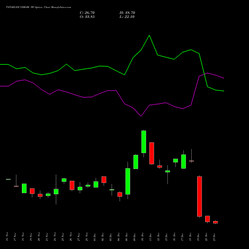
Task: Select the green candle for 17 Dec
Action: (x=184, y=161)
